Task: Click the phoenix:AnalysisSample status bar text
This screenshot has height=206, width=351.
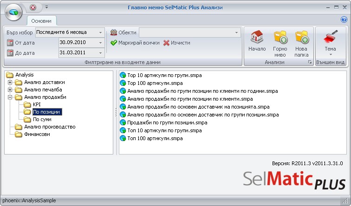Action: pyautogui.click(x=29, y=200)
